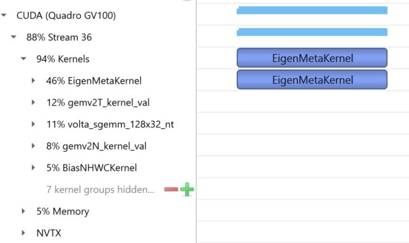This screenshot has width=409, height=243.
Task: Expand the NVTX row
Action: pyautogui.click(x=23, y=233)
